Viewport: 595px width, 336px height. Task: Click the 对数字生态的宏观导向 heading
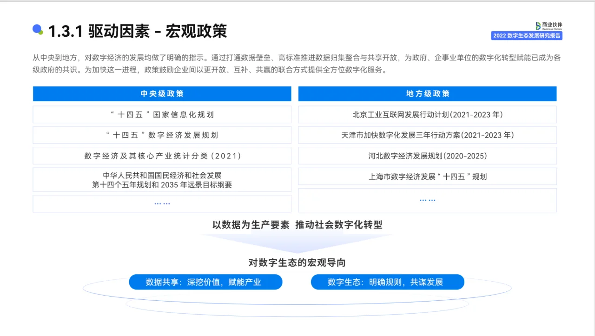point(297,263)
